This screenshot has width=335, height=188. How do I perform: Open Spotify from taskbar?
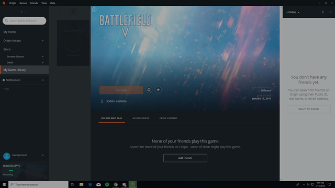107,184
